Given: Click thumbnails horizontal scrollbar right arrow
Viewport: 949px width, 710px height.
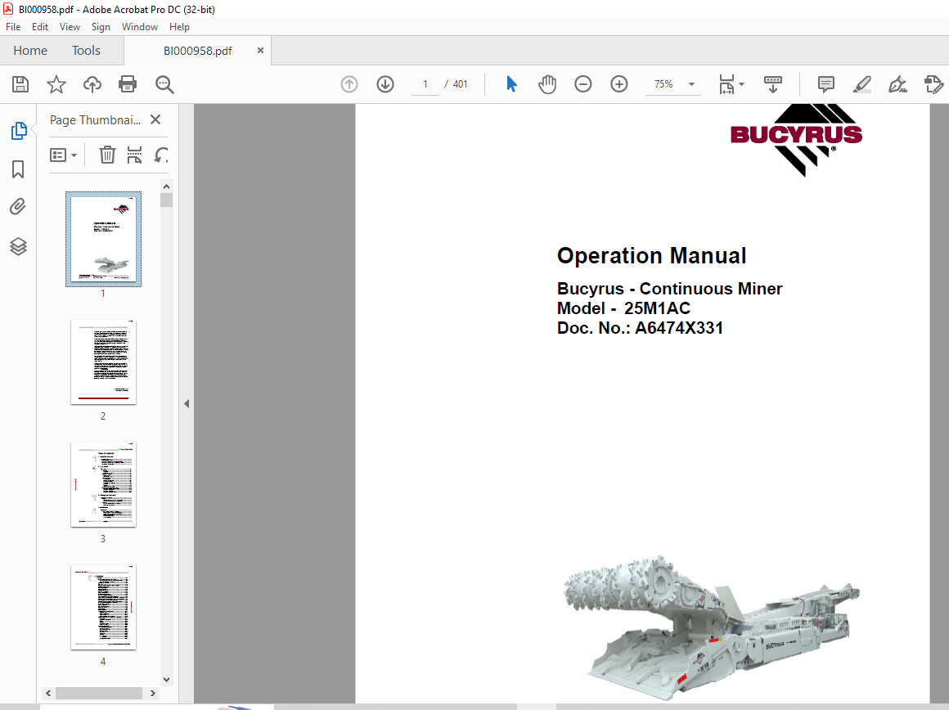Looking at the screenshot, I should click(x=152, y=693).
